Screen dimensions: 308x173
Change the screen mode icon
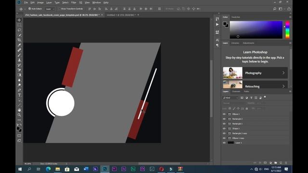tap(19, 141)
